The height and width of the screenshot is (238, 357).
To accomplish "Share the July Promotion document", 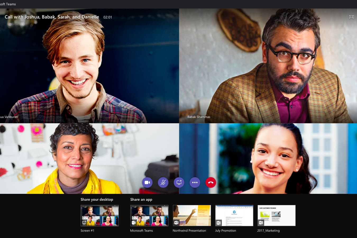I will point(234,215).
